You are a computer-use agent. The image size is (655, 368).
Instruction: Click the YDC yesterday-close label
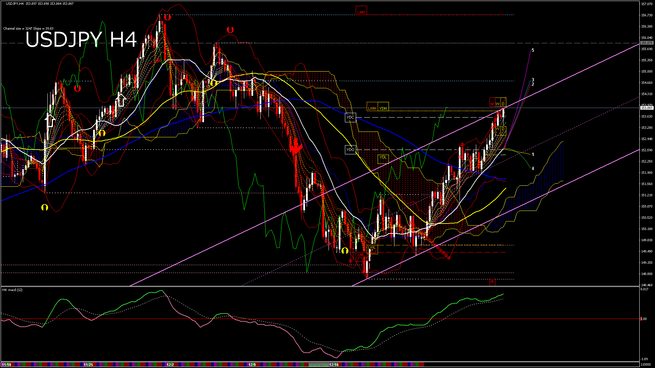point(350,117)
